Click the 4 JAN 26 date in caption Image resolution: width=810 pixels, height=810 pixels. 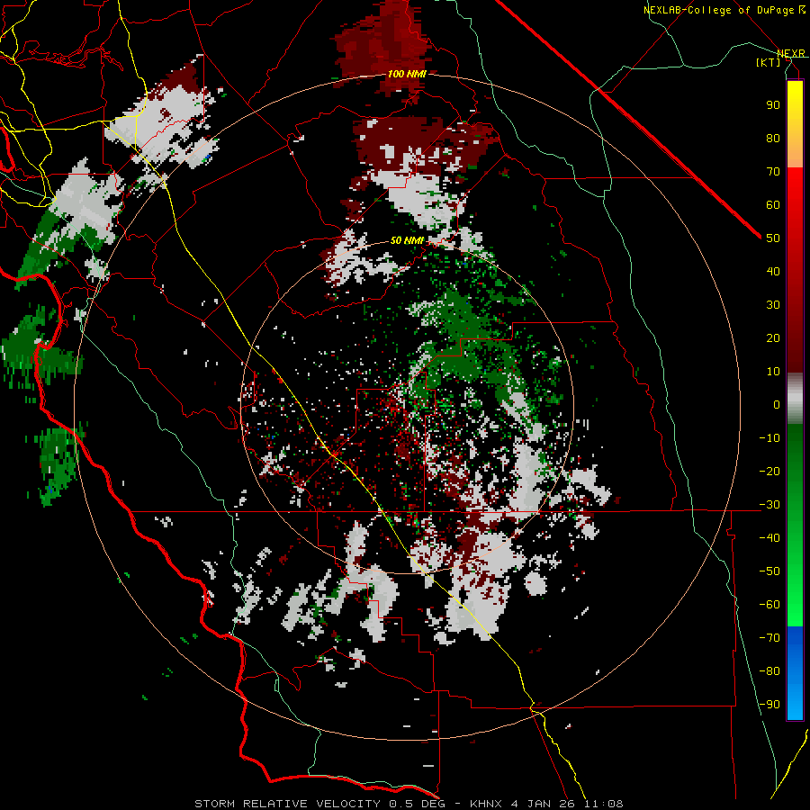[544, 804]
